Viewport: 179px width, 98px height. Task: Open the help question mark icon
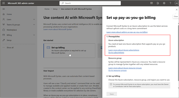170,3
